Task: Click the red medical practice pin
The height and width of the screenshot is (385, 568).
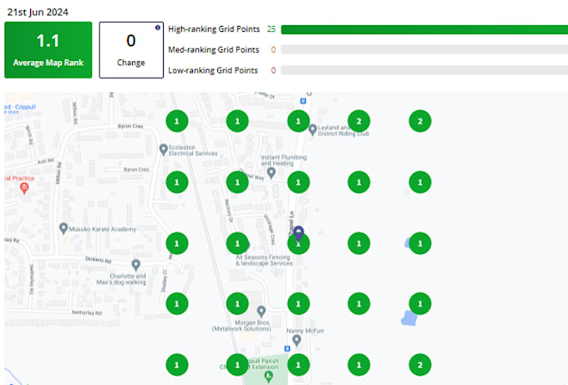Action: (24, 188)
